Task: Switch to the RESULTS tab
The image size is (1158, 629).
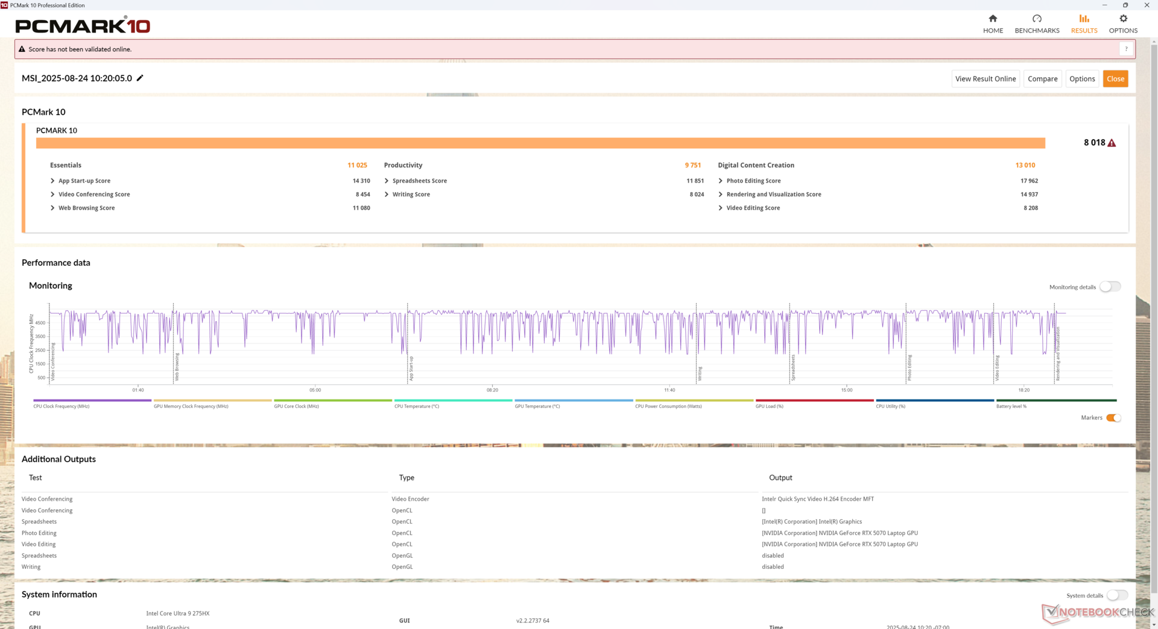Action: [x=1084, y=24]
